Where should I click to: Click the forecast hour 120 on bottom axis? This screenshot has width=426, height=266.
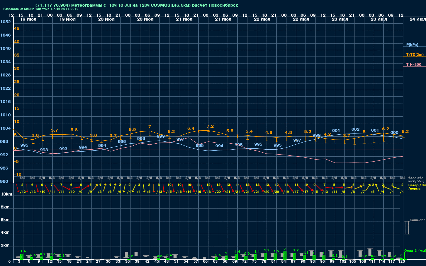pos(401,262)
